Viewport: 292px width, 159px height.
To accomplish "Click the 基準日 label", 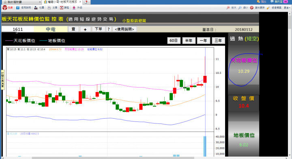I will pyautogui.click(x=209, y=29).
